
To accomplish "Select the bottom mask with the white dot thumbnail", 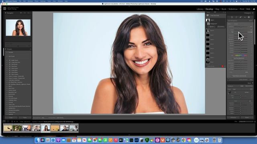I will pos(208,62).
